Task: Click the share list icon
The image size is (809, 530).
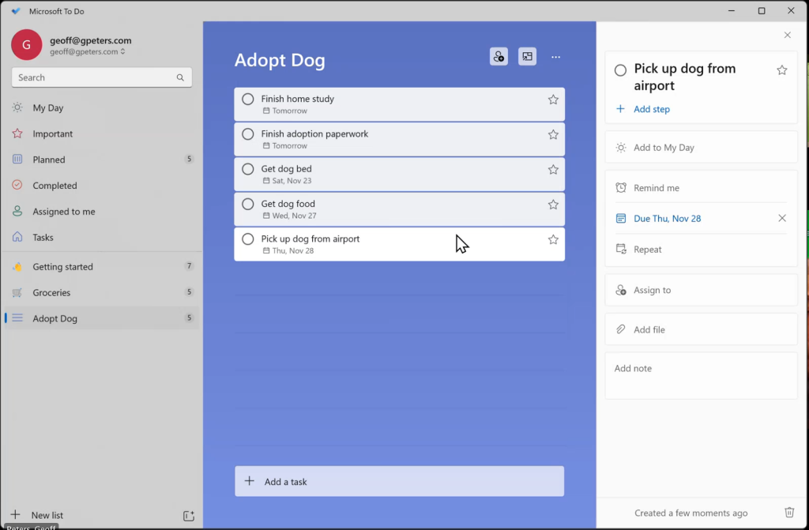Action: (x=499, y=57)
